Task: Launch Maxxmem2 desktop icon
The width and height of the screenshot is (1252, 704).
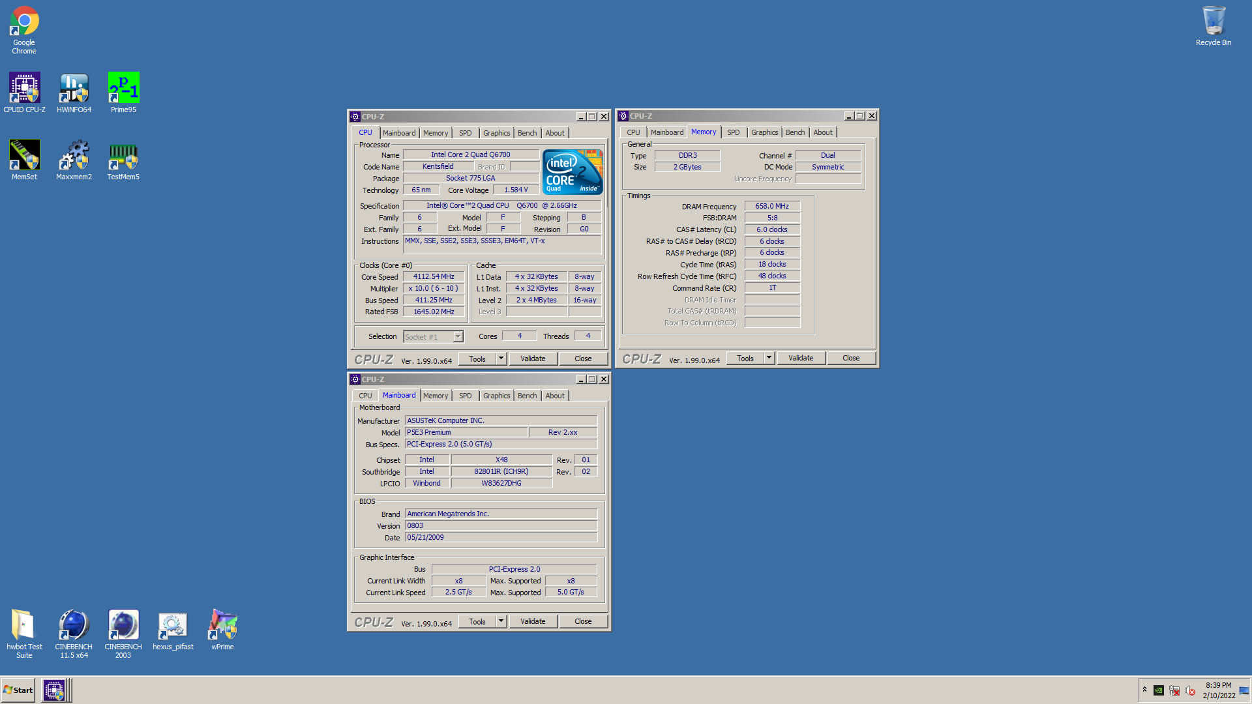Action: point(74,160)
